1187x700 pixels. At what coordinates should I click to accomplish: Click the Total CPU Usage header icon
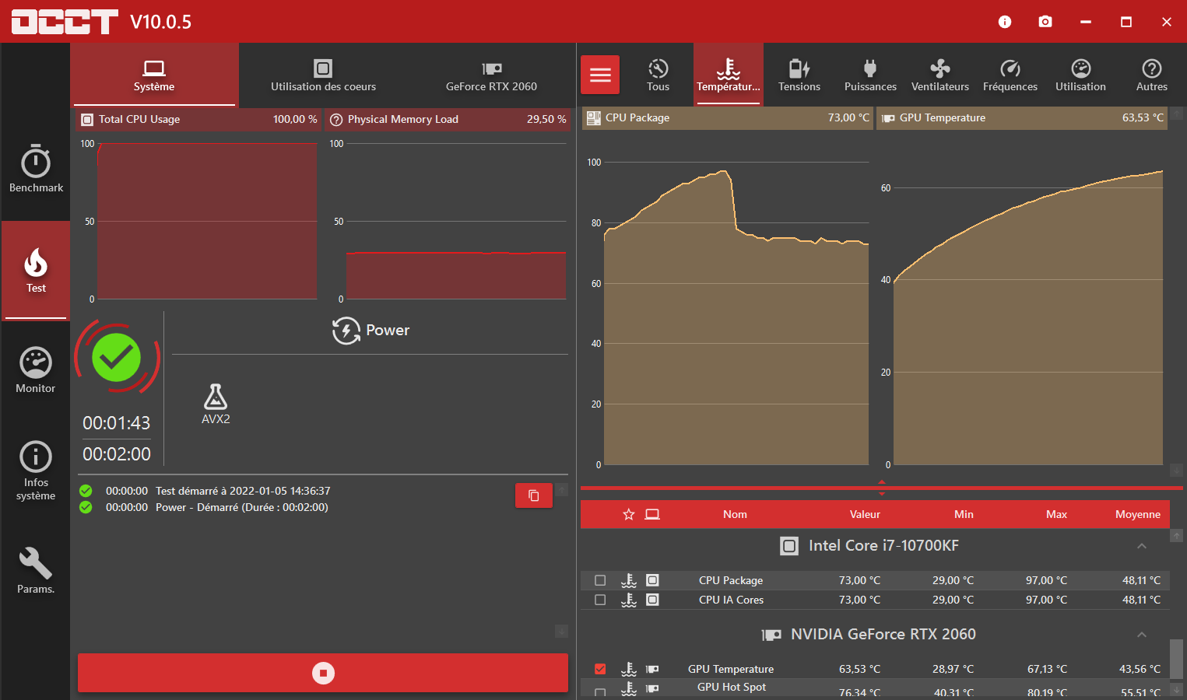click(87, 120)
